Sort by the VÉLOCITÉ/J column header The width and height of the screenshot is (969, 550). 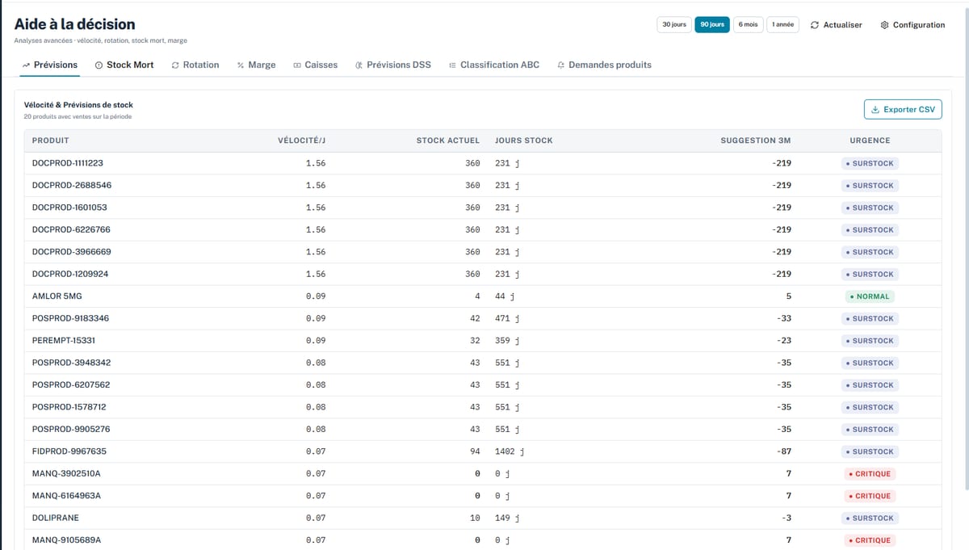click(x=301, y=141)
